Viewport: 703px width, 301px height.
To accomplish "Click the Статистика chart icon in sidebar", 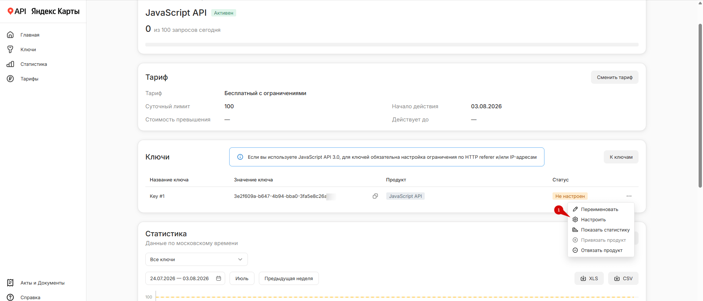I will point(10,64).
